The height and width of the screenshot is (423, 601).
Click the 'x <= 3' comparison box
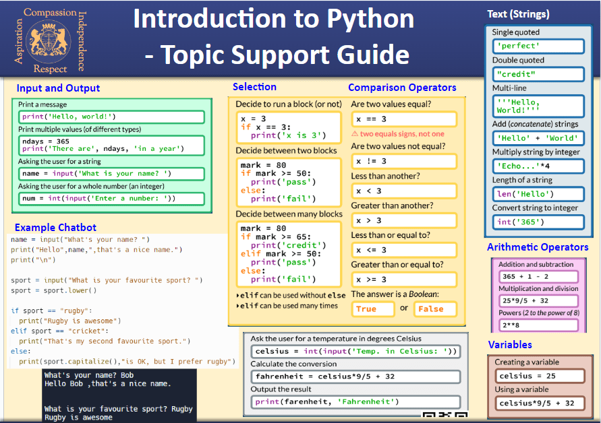[404, 250]
